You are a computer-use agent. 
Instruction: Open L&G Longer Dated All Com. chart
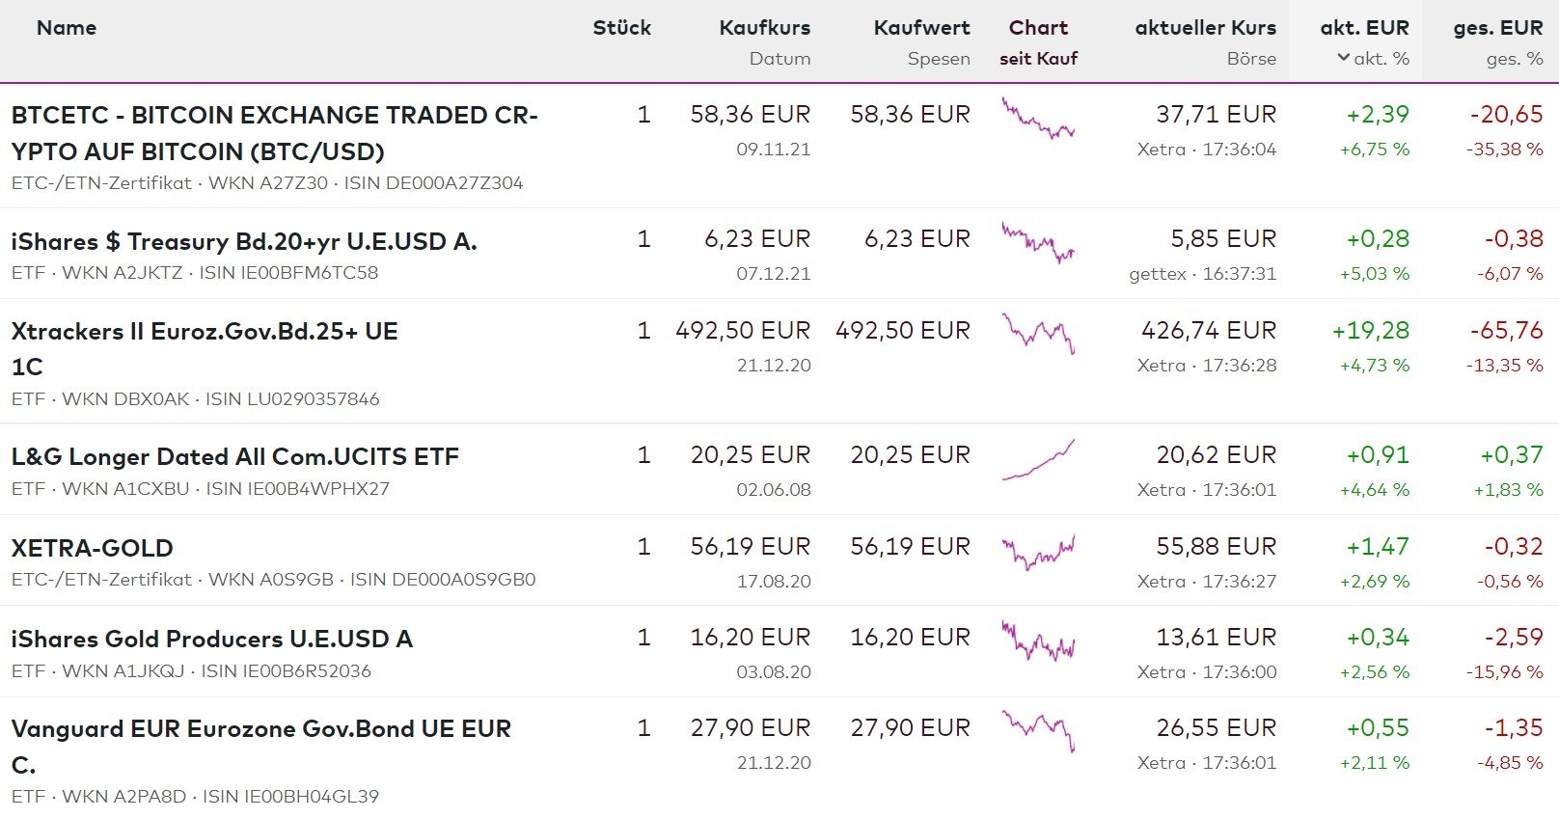click(x=1038, y=459)
